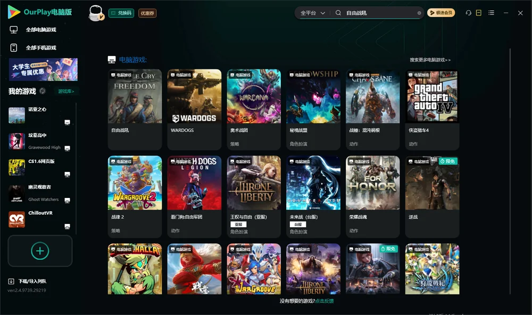Focus the search field containing 自由战矶
The image size is (532, 315).
(x=380, y=13)
